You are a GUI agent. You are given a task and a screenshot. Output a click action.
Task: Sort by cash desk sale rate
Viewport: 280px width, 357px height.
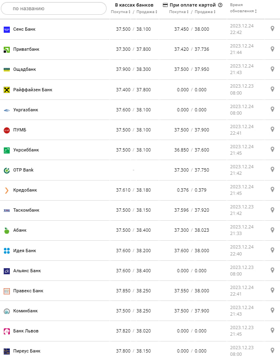(x=146, y=12)
